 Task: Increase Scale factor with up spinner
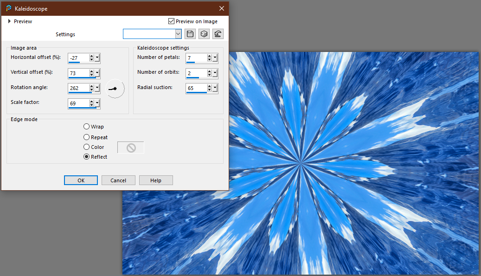click(92, 102)
